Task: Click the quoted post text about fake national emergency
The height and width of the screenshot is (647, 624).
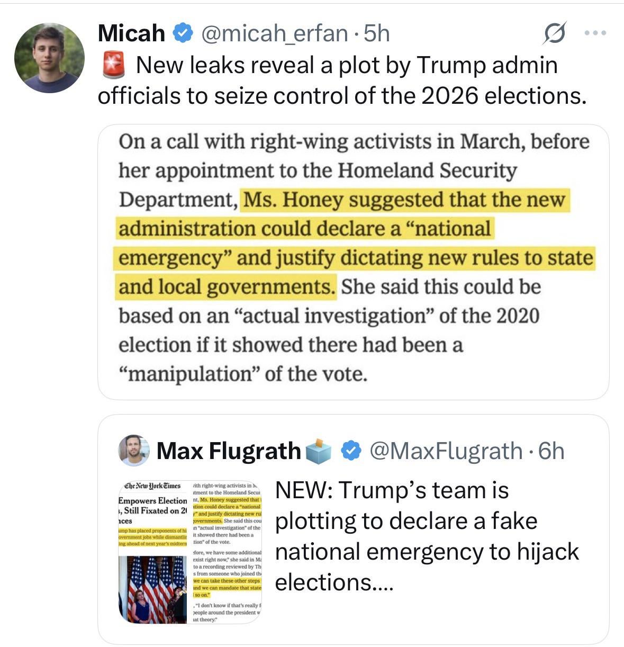Action: [427, 536]
